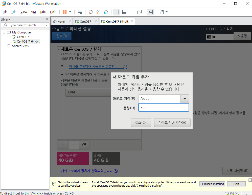The width and height of the screenshot is (252, 195).
Task: Select CentOS7 in the library tree
Action: coord(23,37)
